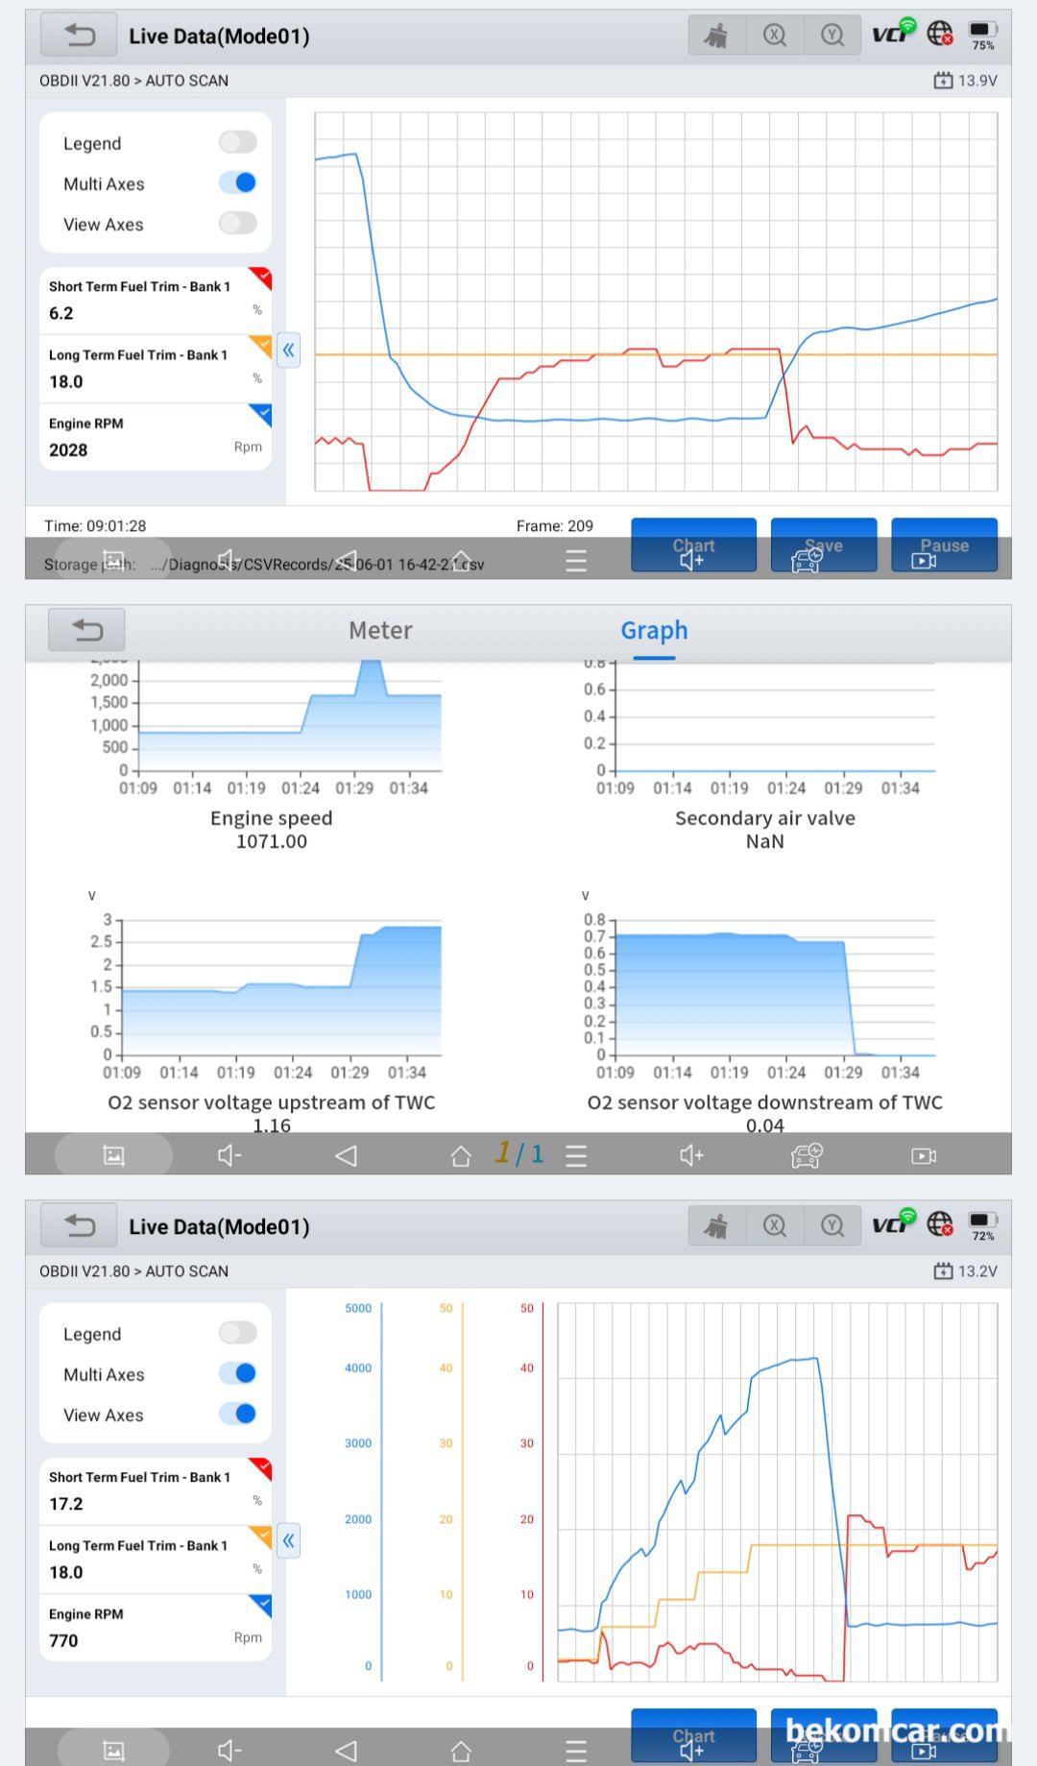Switch to the Meter tab

coord(380,630)
